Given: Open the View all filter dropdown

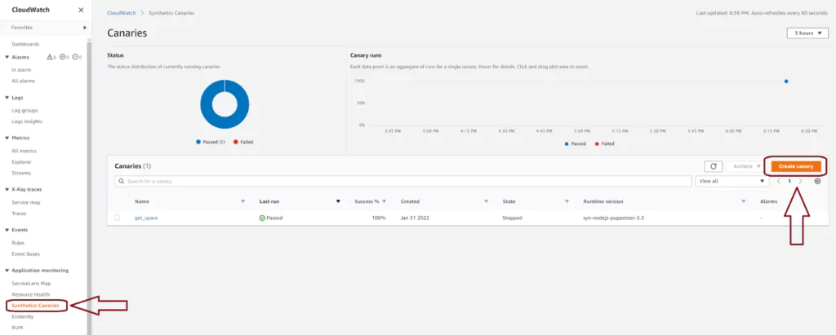Looking at the screenshot, I should point(732,181).
